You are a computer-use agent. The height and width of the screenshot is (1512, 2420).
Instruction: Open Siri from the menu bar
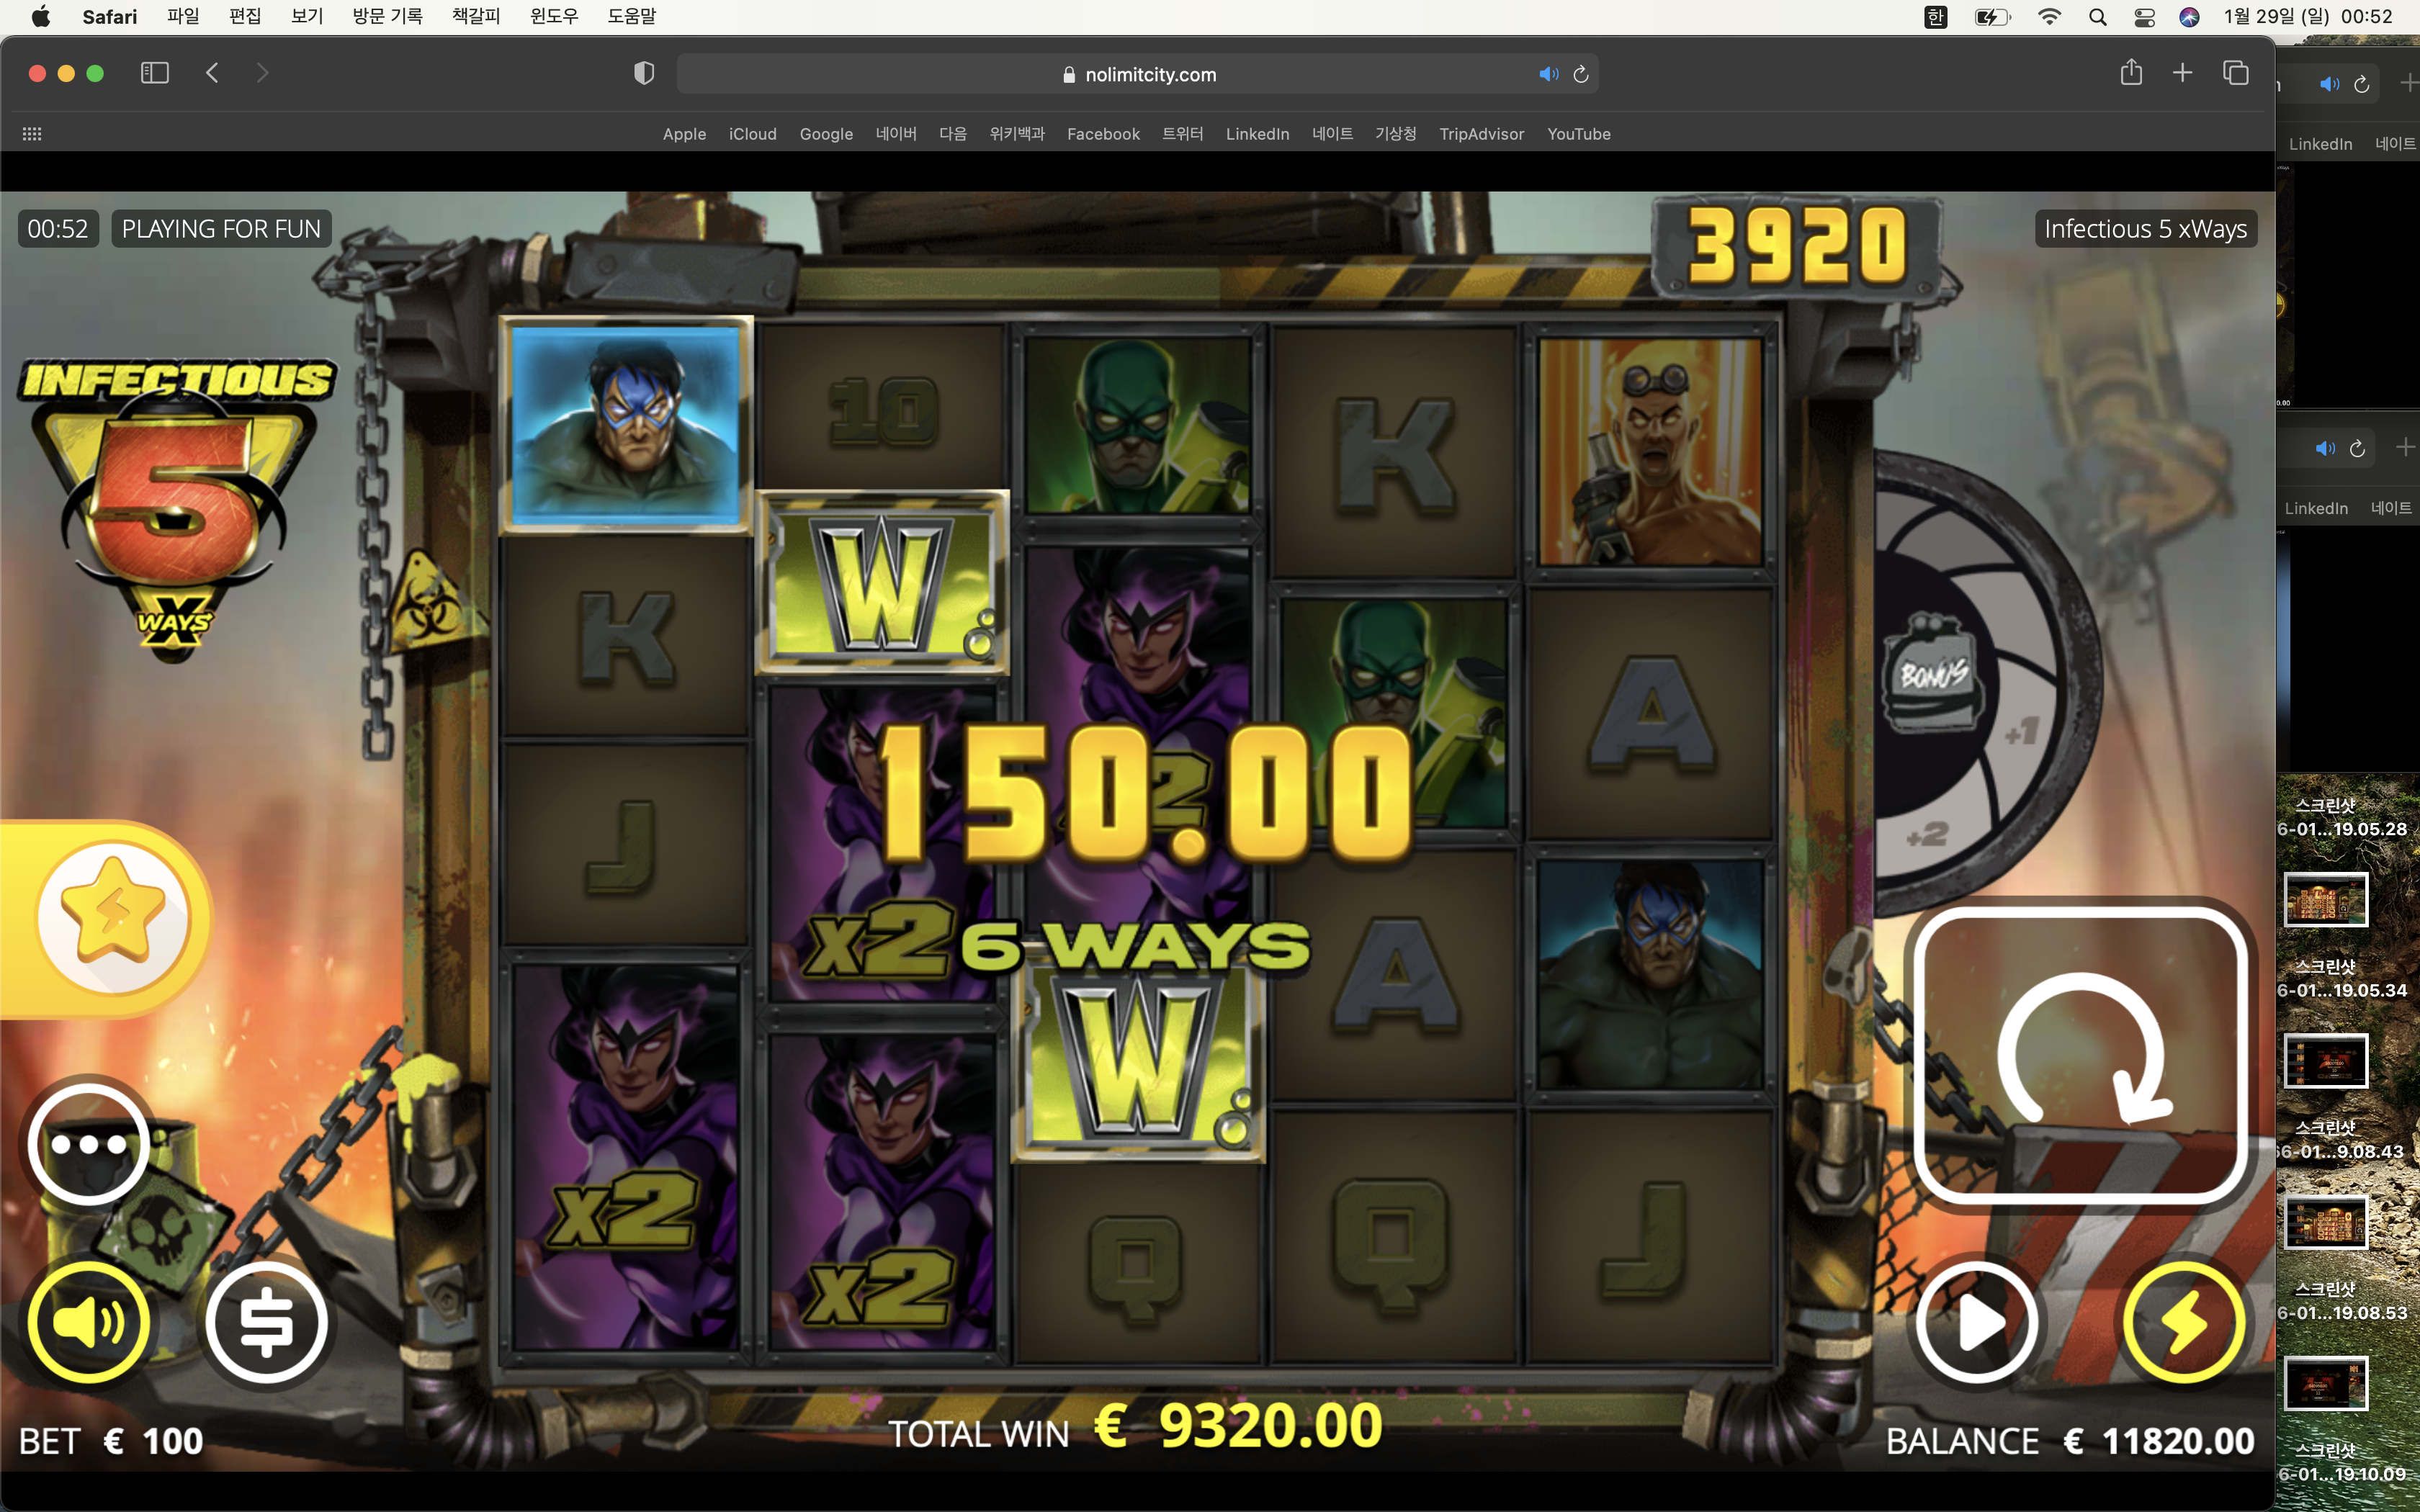pyautogui.click(x=2189, y=16)
